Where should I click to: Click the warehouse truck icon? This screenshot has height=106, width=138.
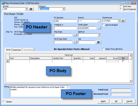[123, 21]
